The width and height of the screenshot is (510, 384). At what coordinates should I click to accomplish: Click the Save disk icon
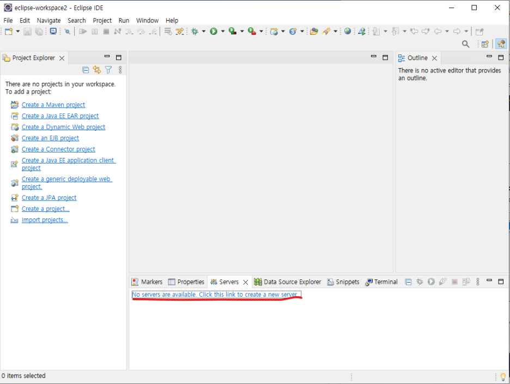coord(28,32)
